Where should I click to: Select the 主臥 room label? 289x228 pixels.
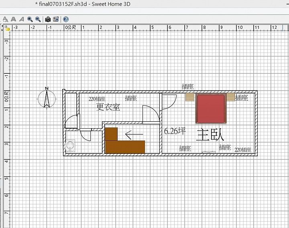click(210, 135)
